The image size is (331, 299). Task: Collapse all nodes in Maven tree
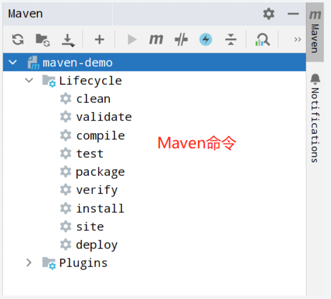(231, 40)
